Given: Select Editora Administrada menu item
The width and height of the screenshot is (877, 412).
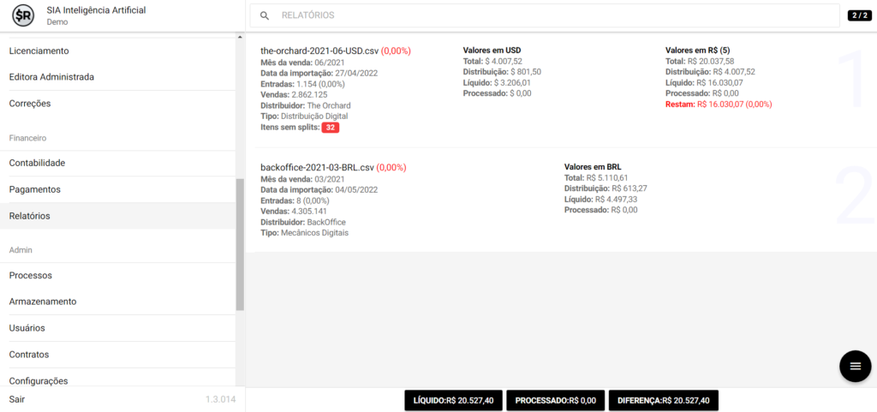Looking at the screenshot, I should click(51, 77).
